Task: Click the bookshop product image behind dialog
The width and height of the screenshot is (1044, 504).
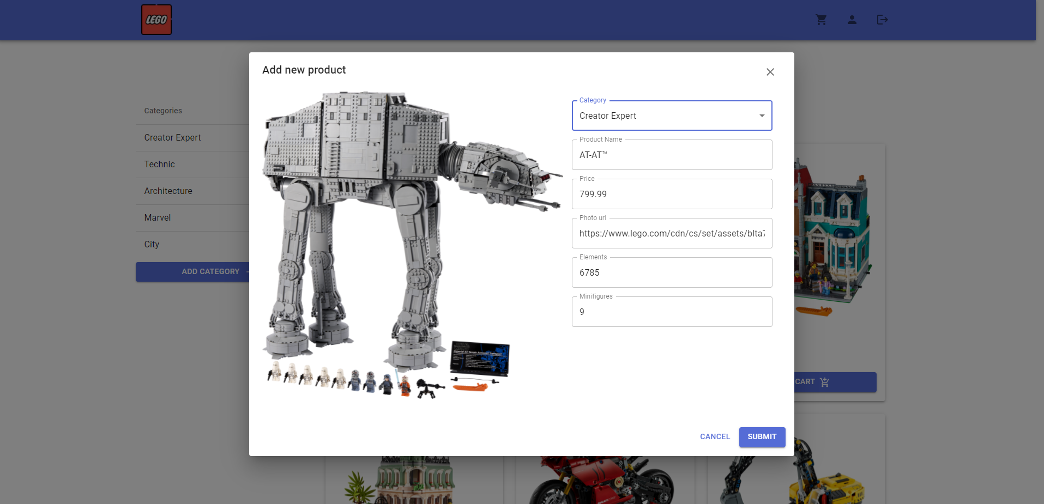Action: coord(832,237)
